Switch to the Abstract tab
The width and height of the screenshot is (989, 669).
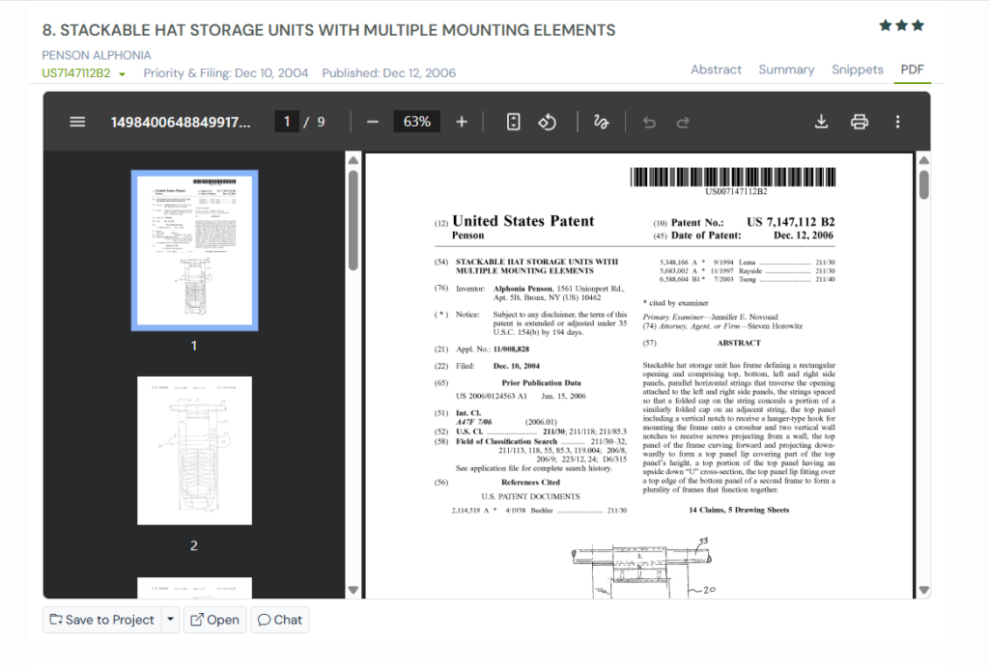[716, 70]
